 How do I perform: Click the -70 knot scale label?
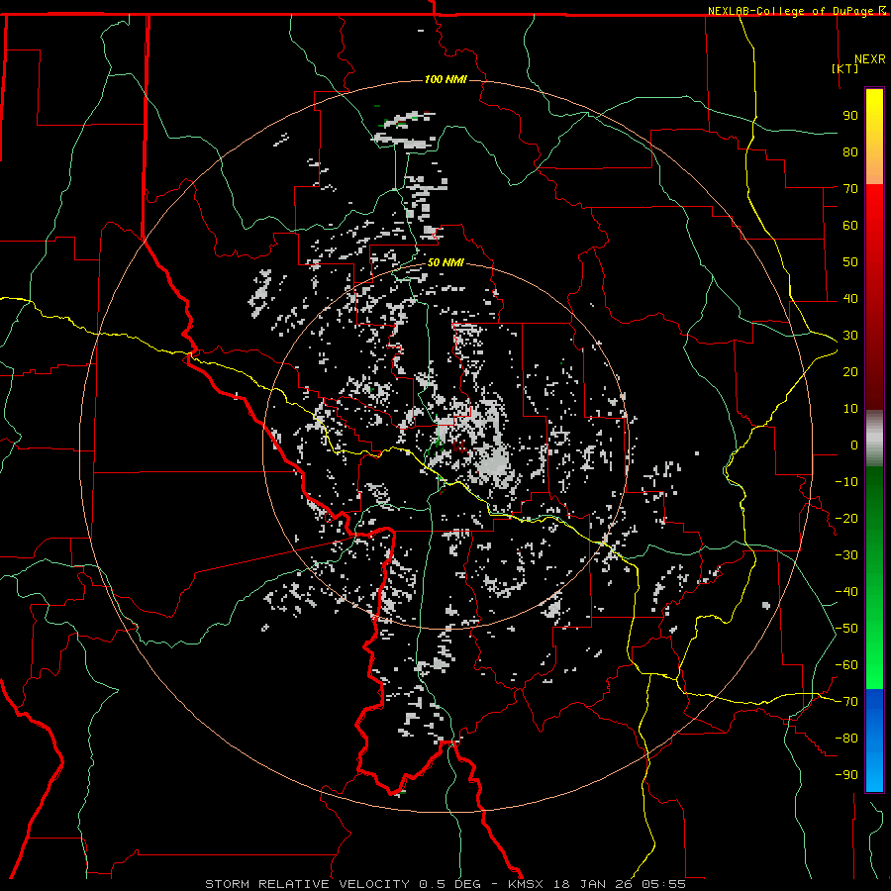[846, 702]
